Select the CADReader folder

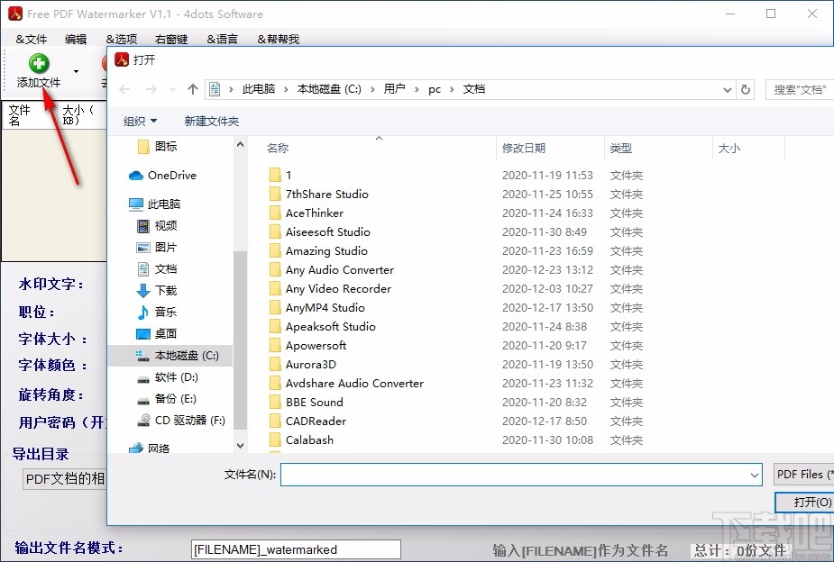(x=307, y=421)
